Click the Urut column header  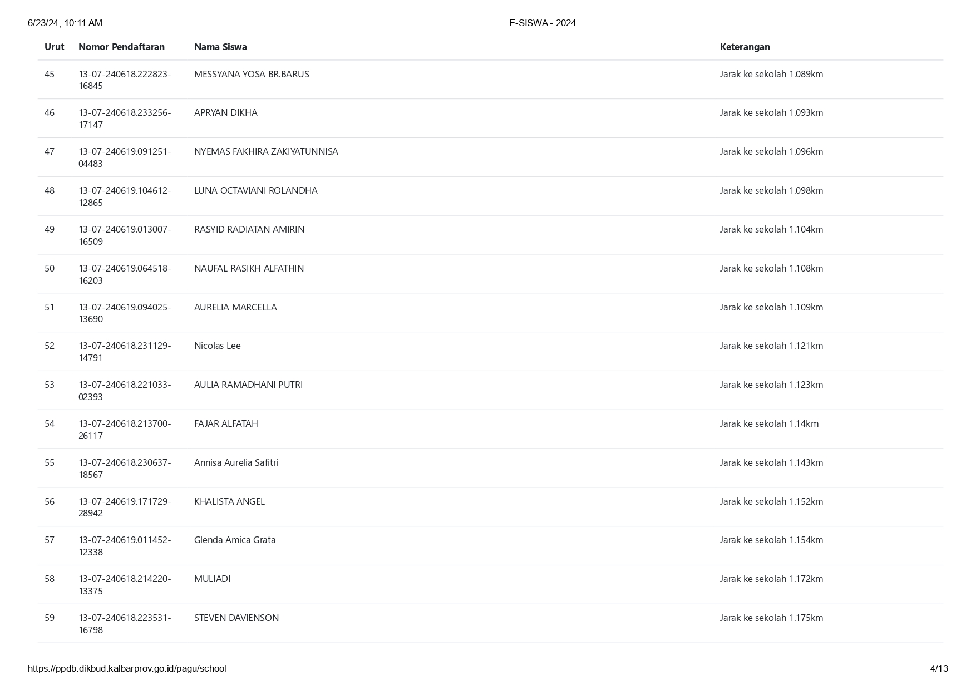tap(54, 47)
